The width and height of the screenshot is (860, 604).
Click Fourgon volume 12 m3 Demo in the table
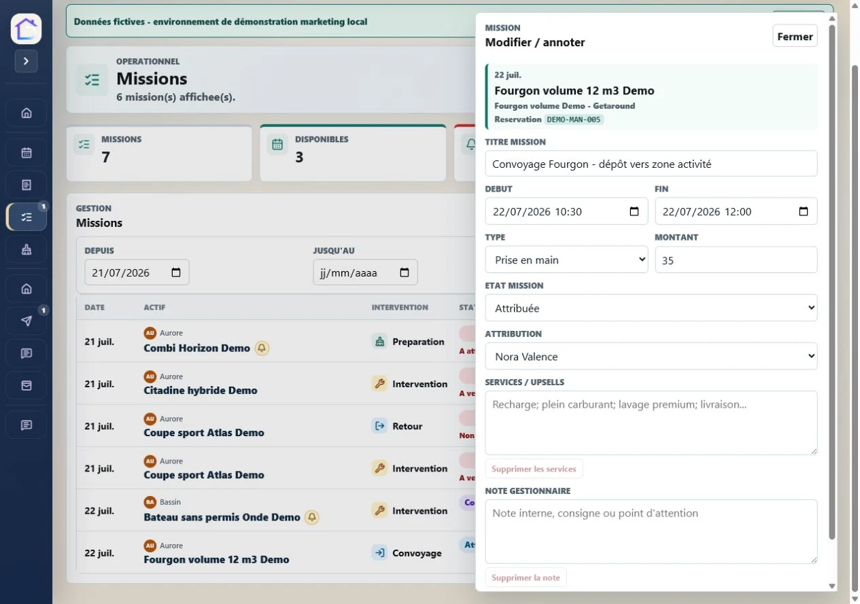coord(216,560)
